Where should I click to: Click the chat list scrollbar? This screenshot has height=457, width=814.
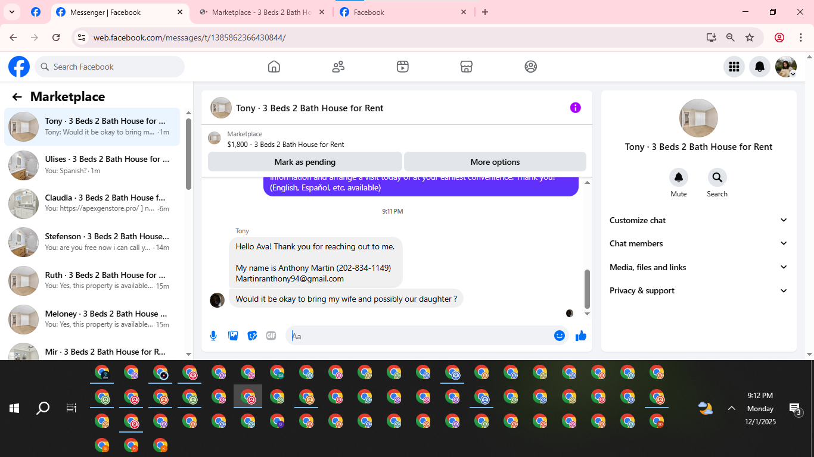188,154
